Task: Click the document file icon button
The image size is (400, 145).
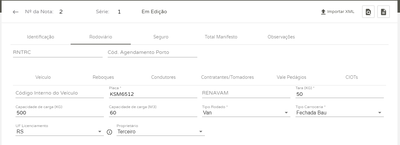Action: (x=383, y=12)
